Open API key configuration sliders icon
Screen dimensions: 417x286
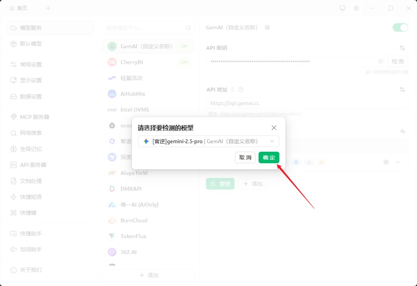tap(402, 48)
